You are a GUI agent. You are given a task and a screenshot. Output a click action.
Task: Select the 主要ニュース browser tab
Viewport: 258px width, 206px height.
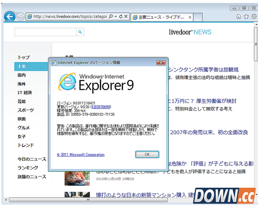tap(161, 17)
